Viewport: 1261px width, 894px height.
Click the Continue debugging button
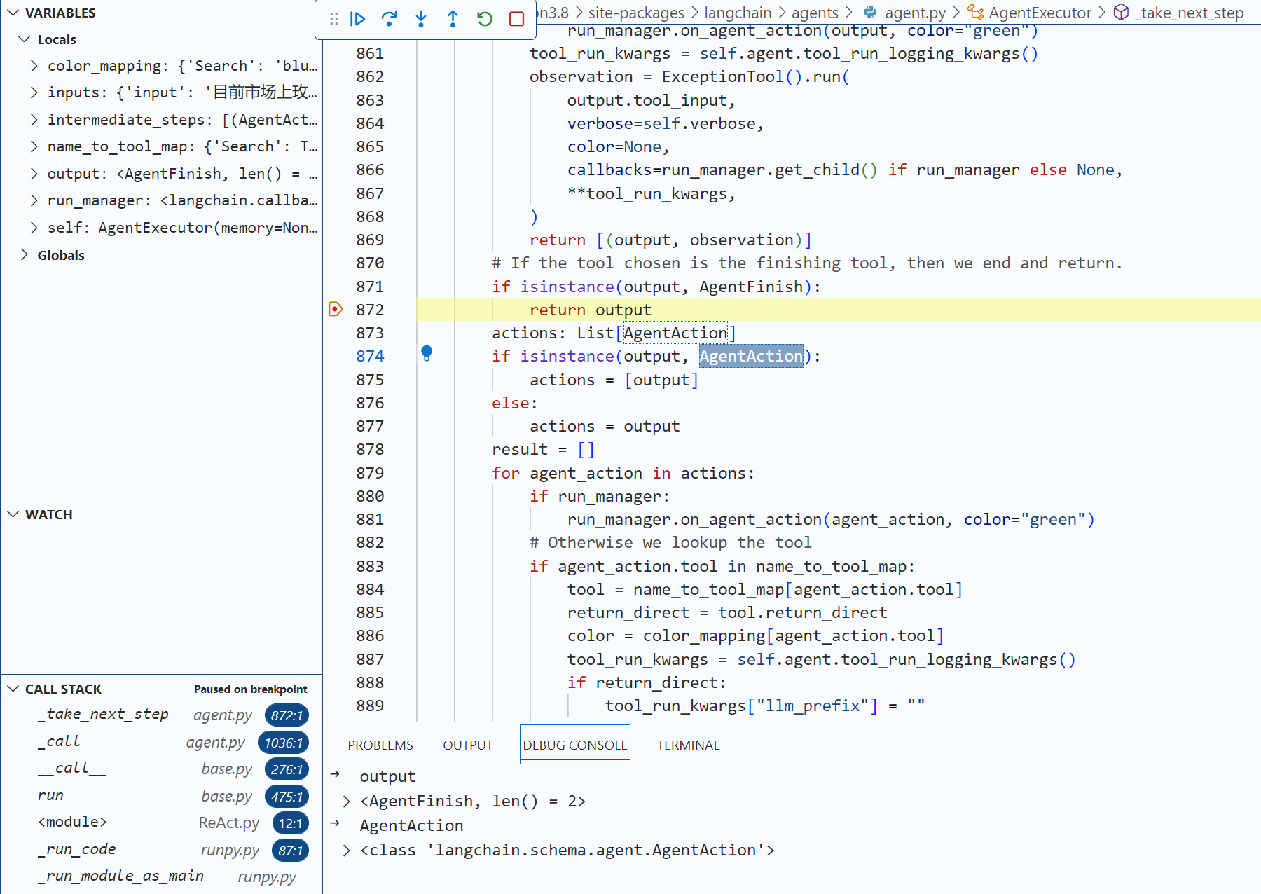click(357, 19)
